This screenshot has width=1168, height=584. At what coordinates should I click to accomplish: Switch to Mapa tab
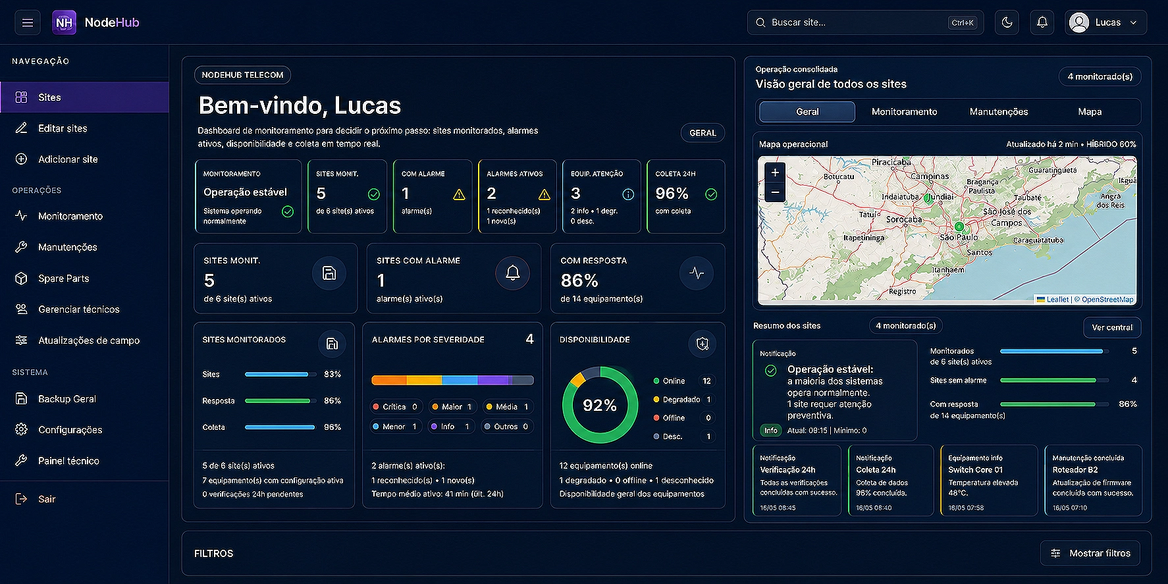[x=1090, y=112]
